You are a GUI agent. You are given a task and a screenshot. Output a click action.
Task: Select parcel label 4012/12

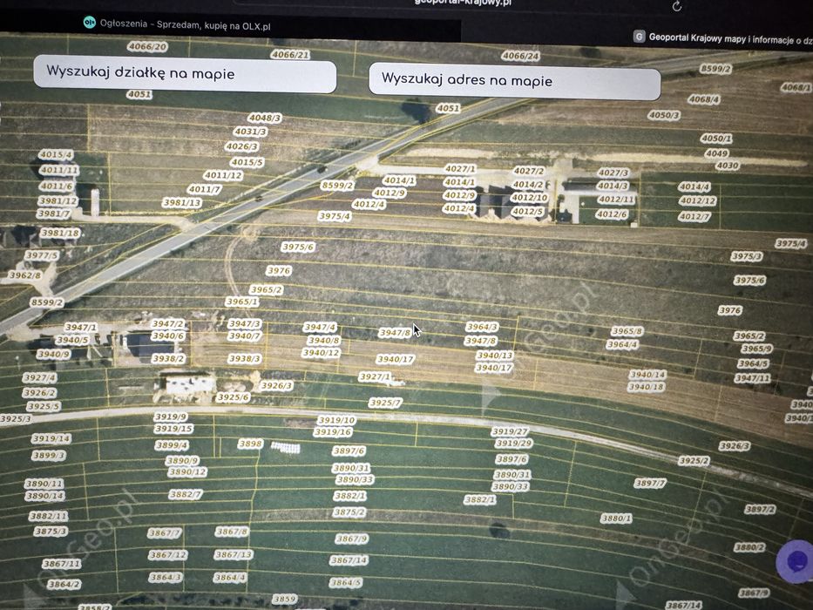[x=698, y=200]
